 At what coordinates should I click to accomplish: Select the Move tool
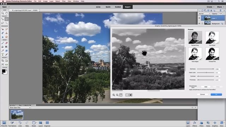2,19
